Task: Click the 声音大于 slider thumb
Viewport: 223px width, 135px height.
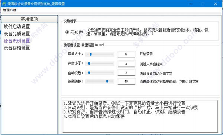Action: pos(91,55)
